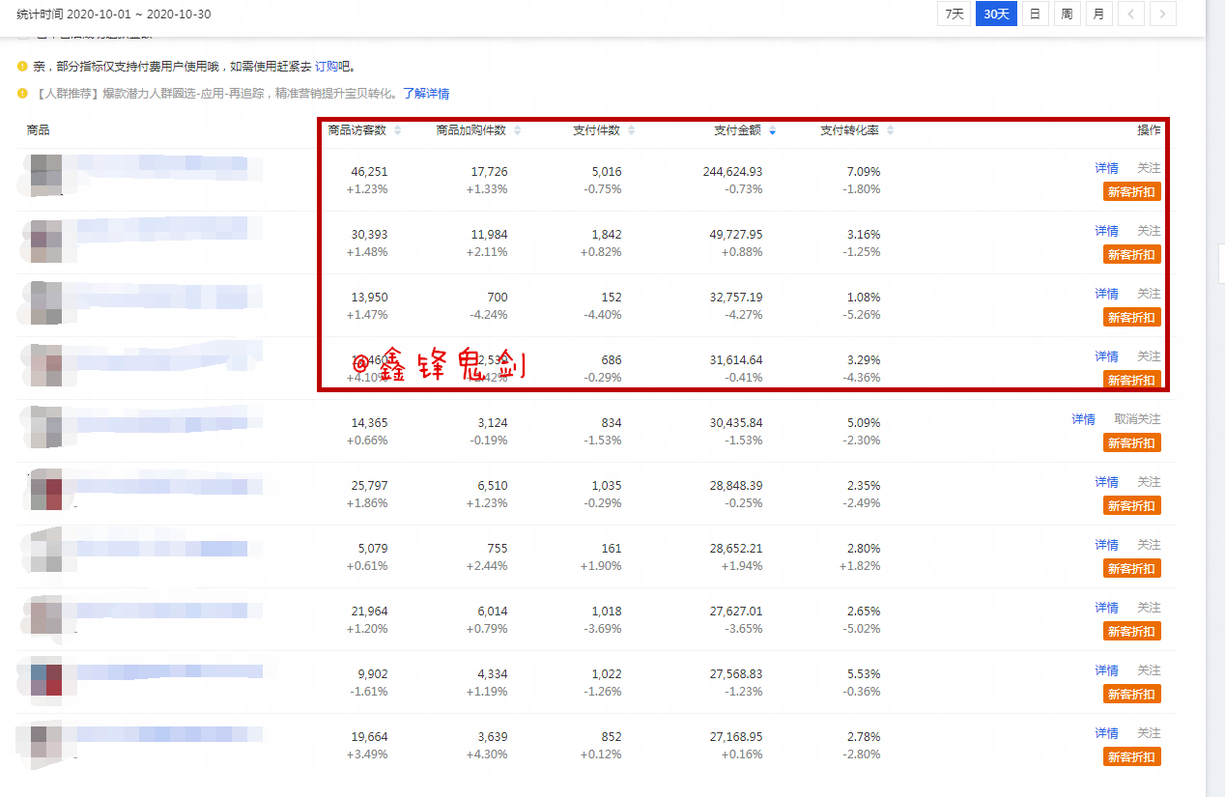
Task: Go to previous period with left arrow
Action: (1130, 14)
